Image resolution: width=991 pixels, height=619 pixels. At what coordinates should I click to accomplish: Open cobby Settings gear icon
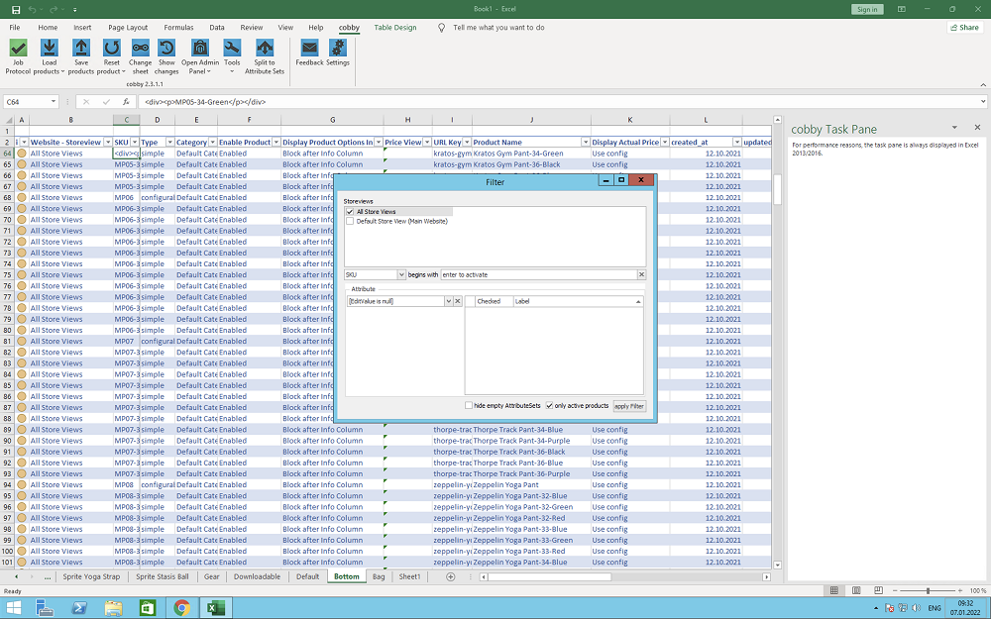pyautogui.click(x=338, y=49)
